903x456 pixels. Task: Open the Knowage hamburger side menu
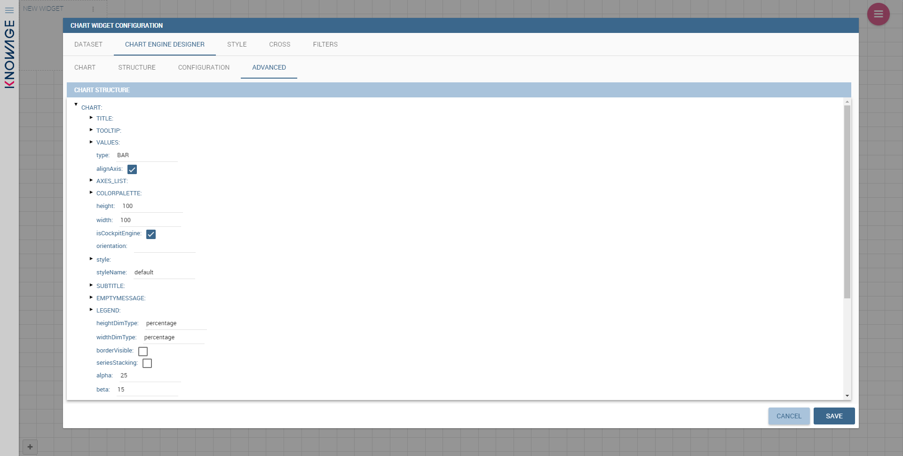tap(9, 10)
